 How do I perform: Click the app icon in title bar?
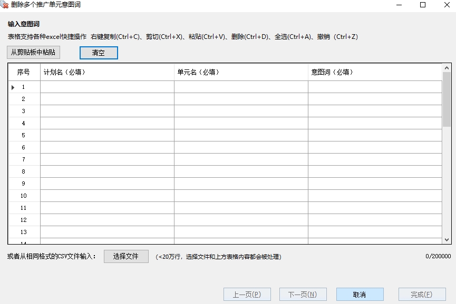5,5
